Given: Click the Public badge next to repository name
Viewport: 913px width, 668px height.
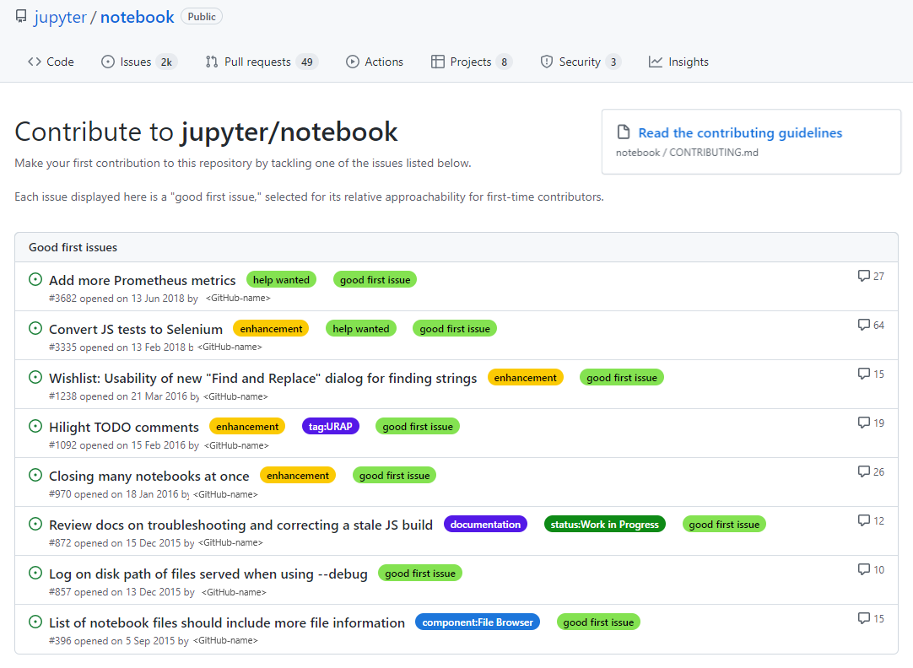Looking at the screenshot, I should click(201, 15).
